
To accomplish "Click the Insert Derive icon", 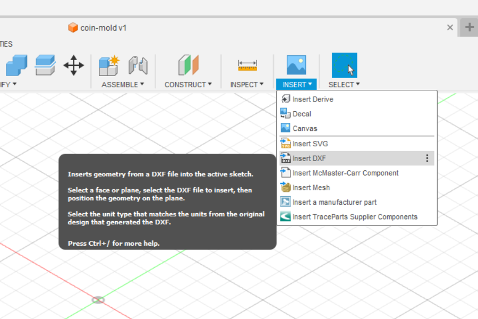I will coord(285,99).
